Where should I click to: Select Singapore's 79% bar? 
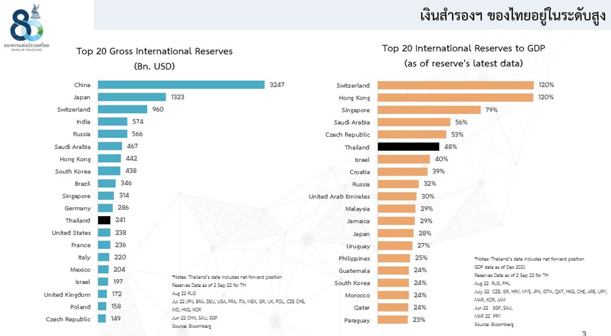pos(429,110)
